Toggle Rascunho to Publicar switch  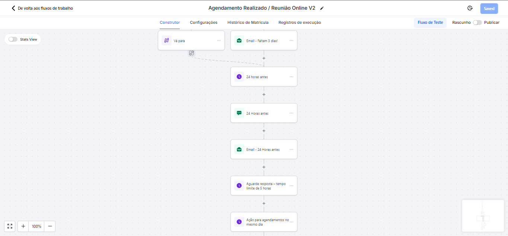(477, 23)
